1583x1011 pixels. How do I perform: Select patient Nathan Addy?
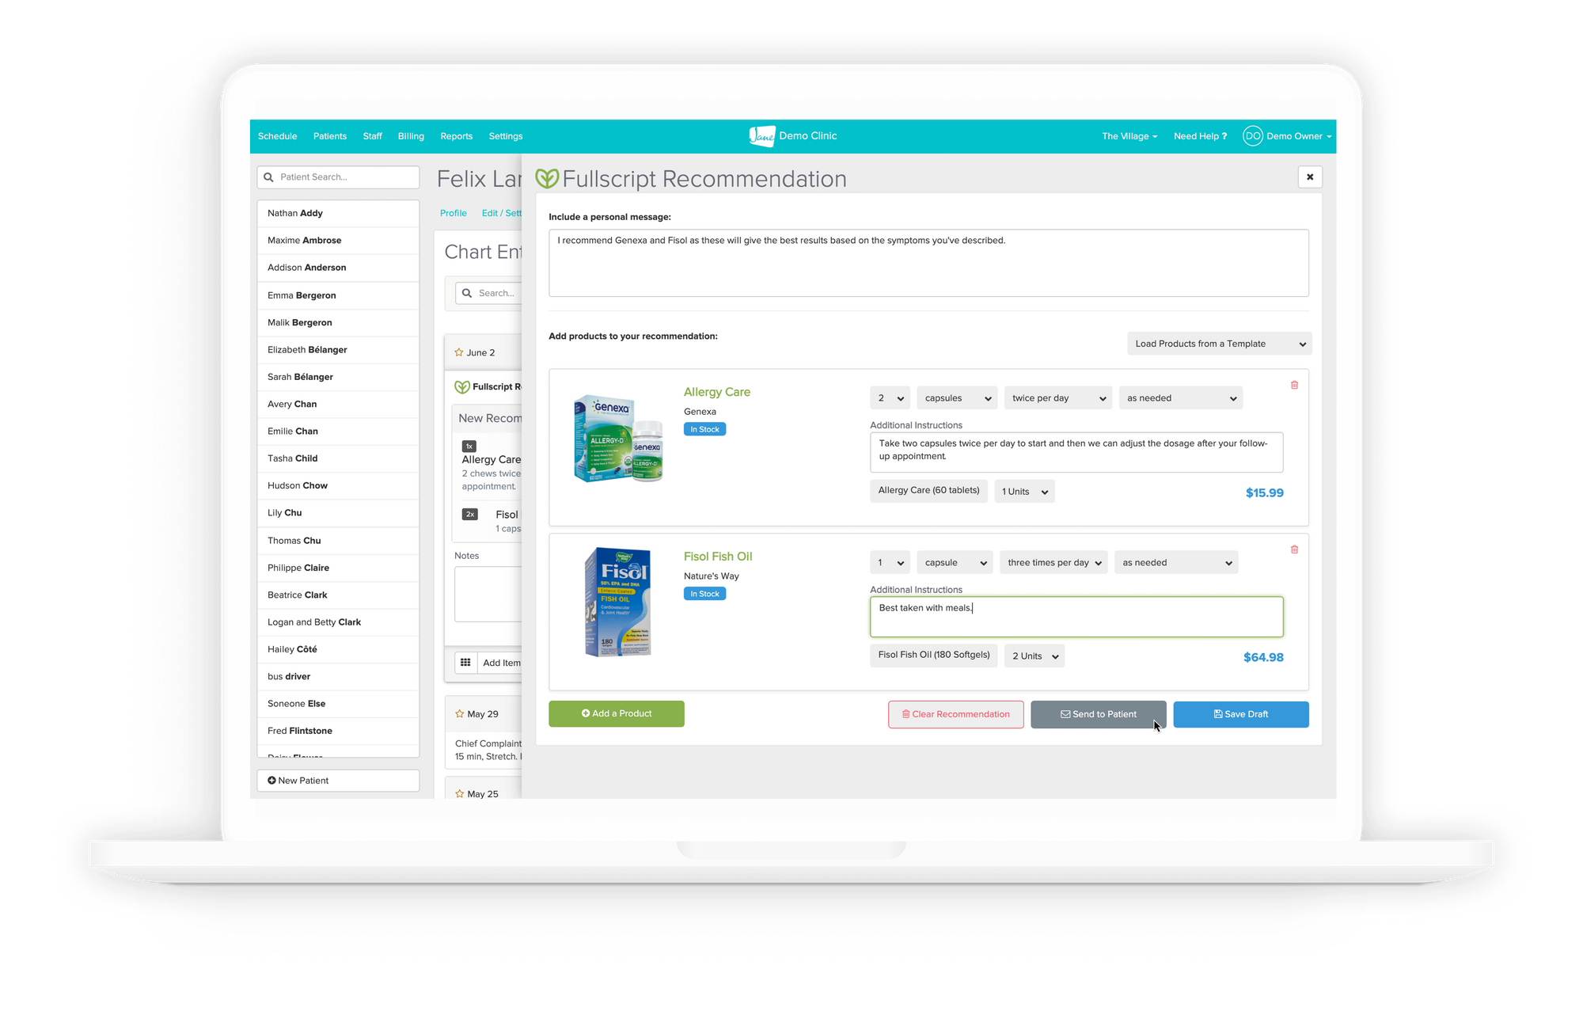point(338,214)
